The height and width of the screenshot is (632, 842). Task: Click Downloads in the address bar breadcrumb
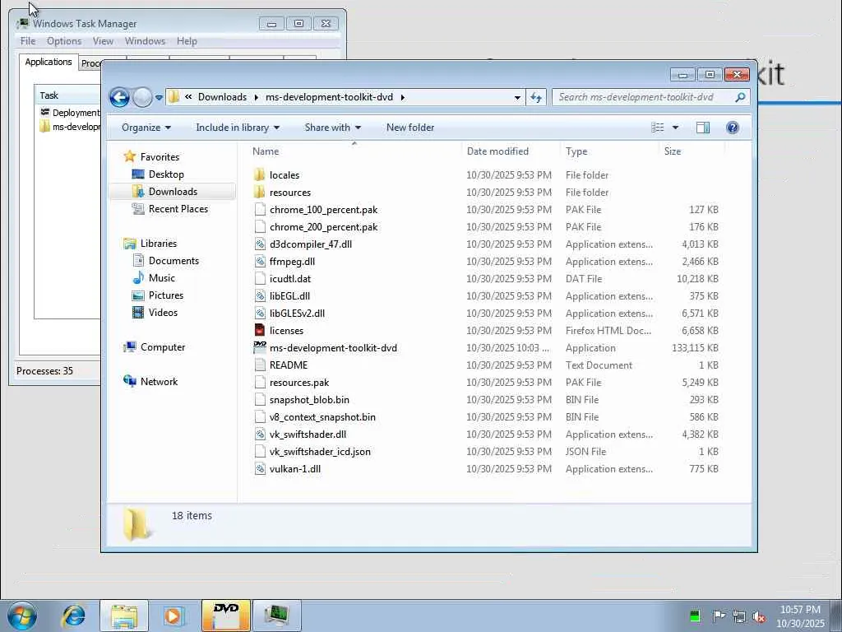[x=222, y=97]
